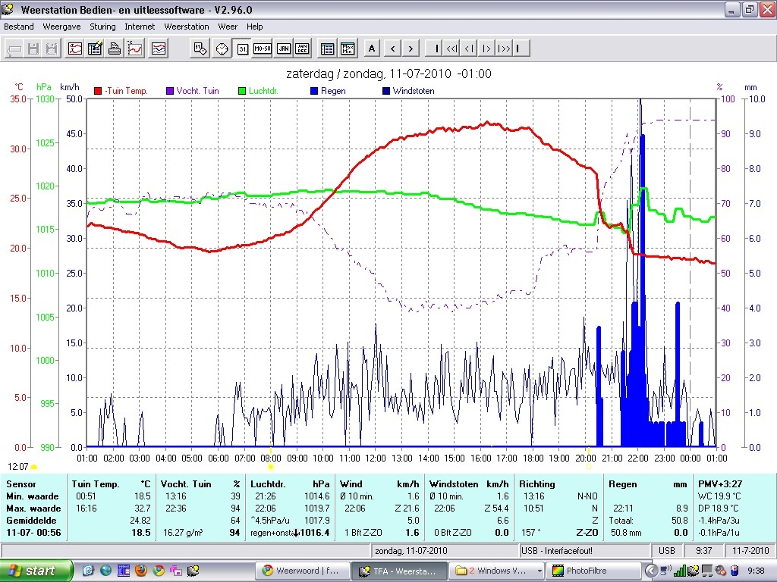Click the fast-forward '>>|' navigation button

point(504,48)
